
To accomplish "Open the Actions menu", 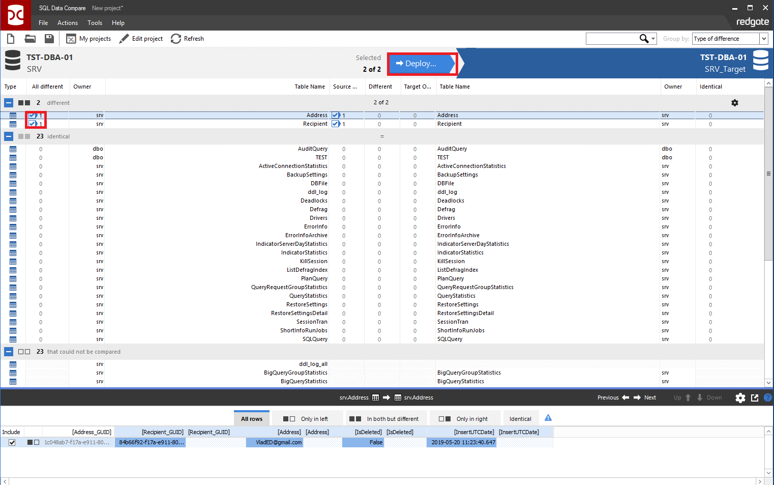I will click(x=68, y=23).
